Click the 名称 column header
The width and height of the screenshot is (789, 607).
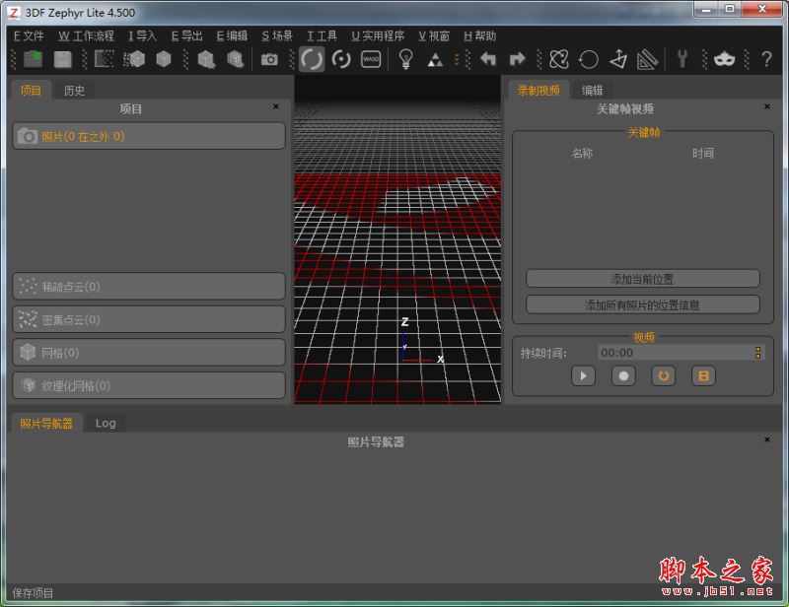[582, 153]
